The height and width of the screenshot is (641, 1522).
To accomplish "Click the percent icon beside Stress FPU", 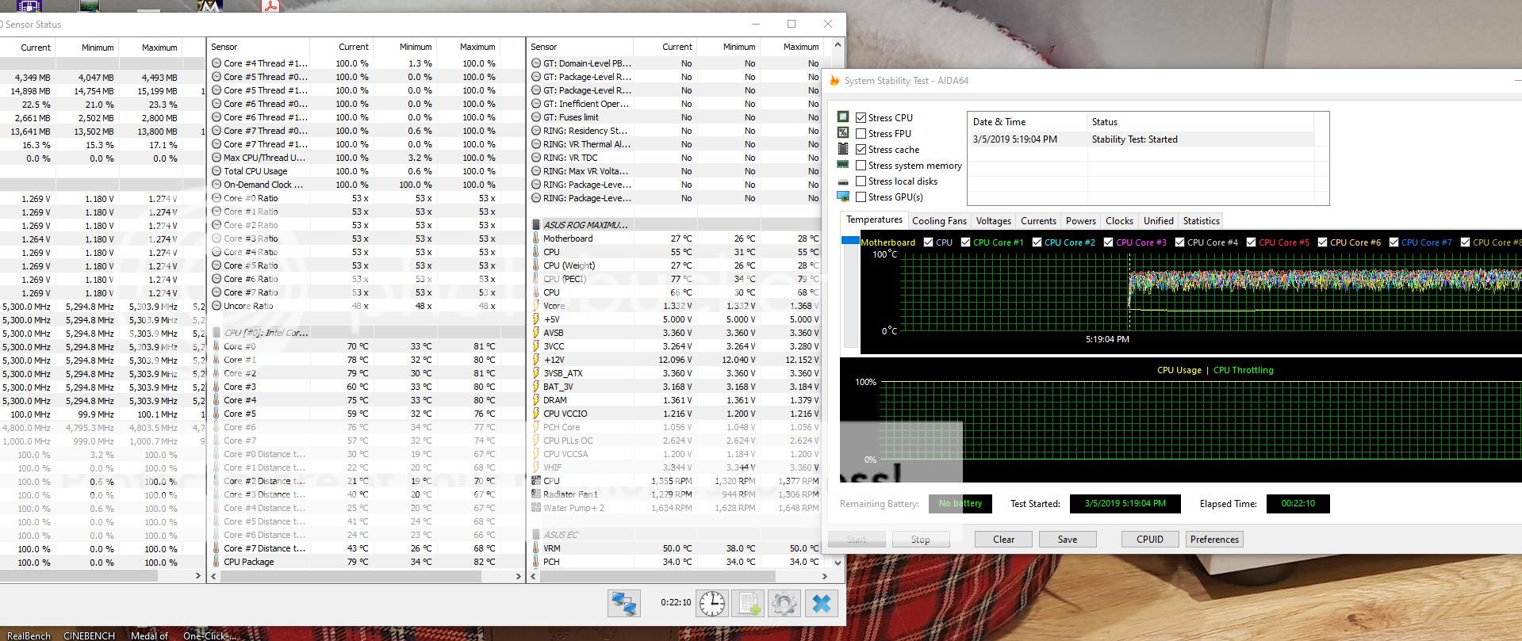I will (x=843, y=133).
